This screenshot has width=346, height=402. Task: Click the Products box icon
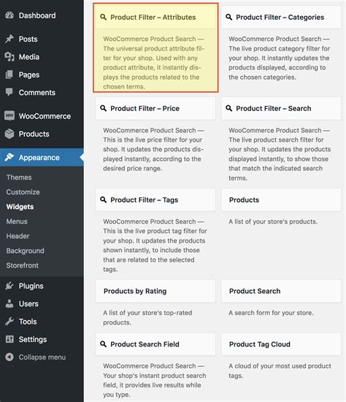click(x=9, y=134)
